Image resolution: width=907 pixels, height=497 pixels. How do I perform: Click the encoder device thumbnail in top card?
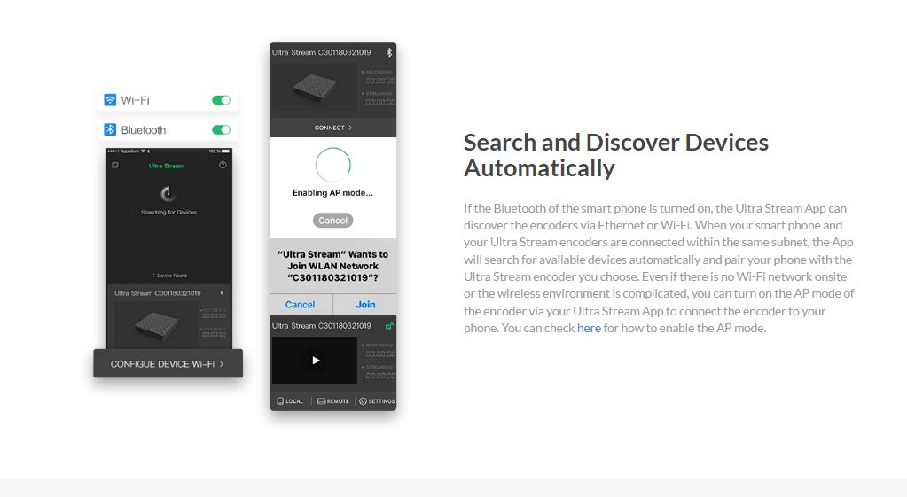(314, 88)
